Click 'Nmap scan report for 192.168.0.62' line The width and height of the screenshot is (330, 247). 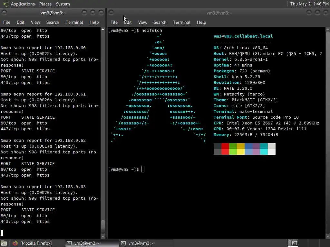click(x=43, y=140)
